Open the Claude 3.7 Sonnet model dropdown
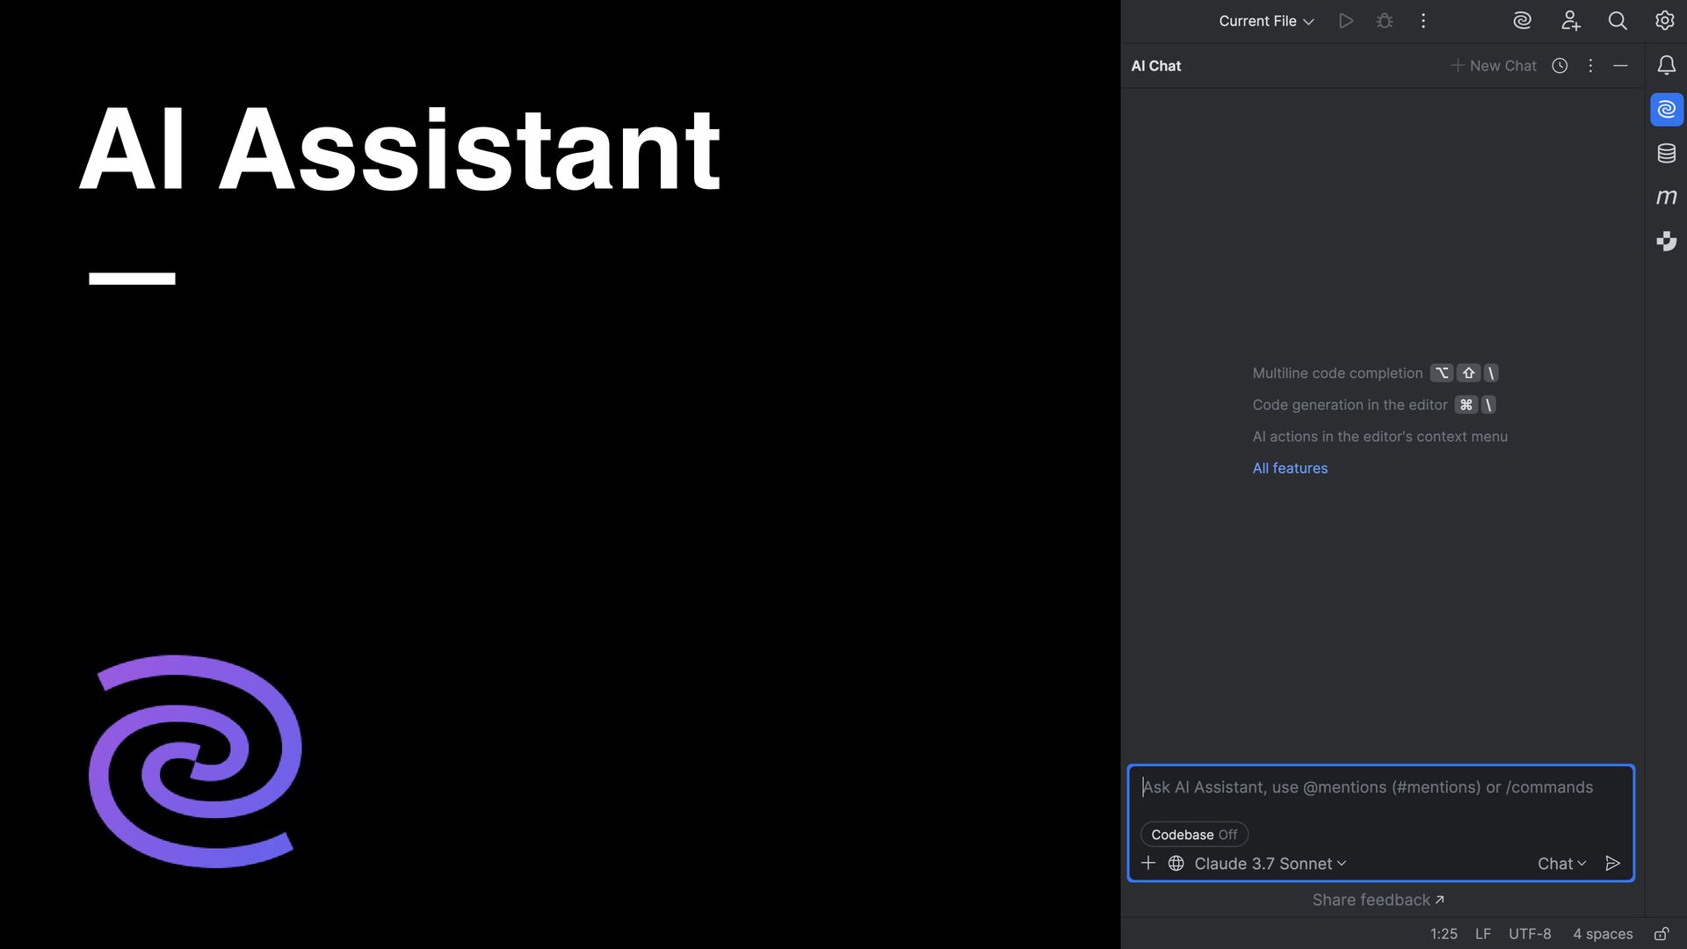 [1270, 864]
